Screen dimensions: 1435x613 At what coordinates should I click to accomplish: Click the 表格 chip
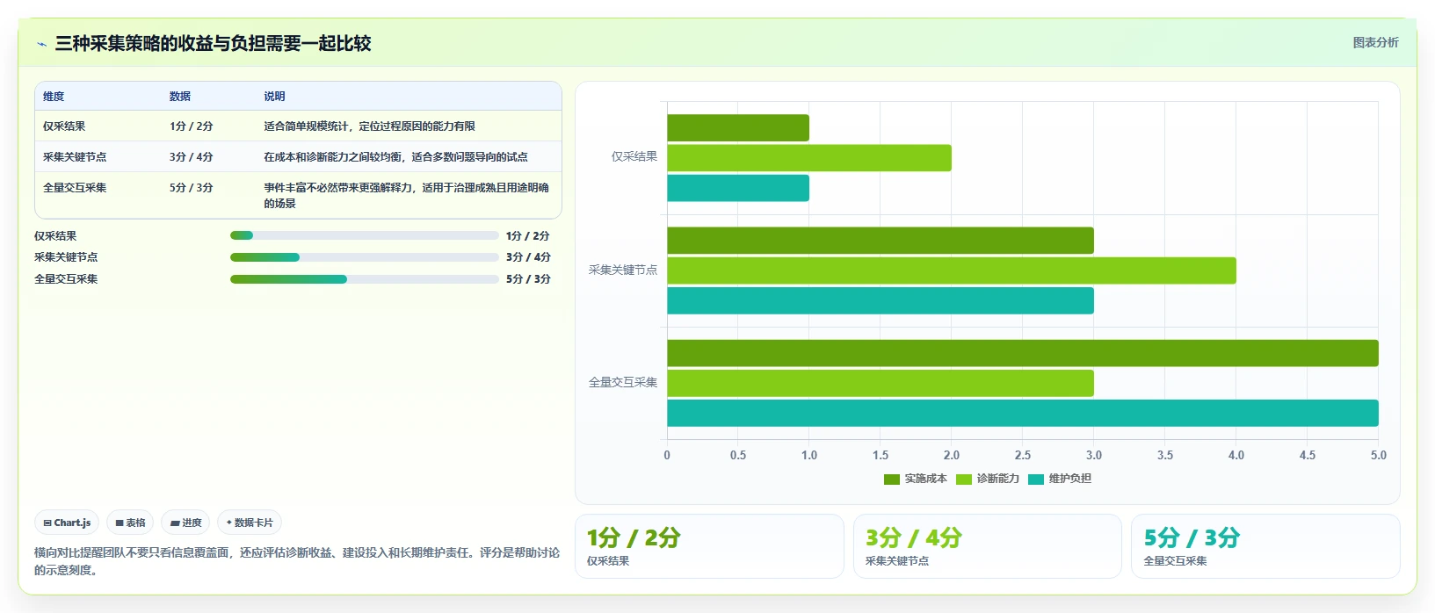pyautogui.click(x=130, y=523)
